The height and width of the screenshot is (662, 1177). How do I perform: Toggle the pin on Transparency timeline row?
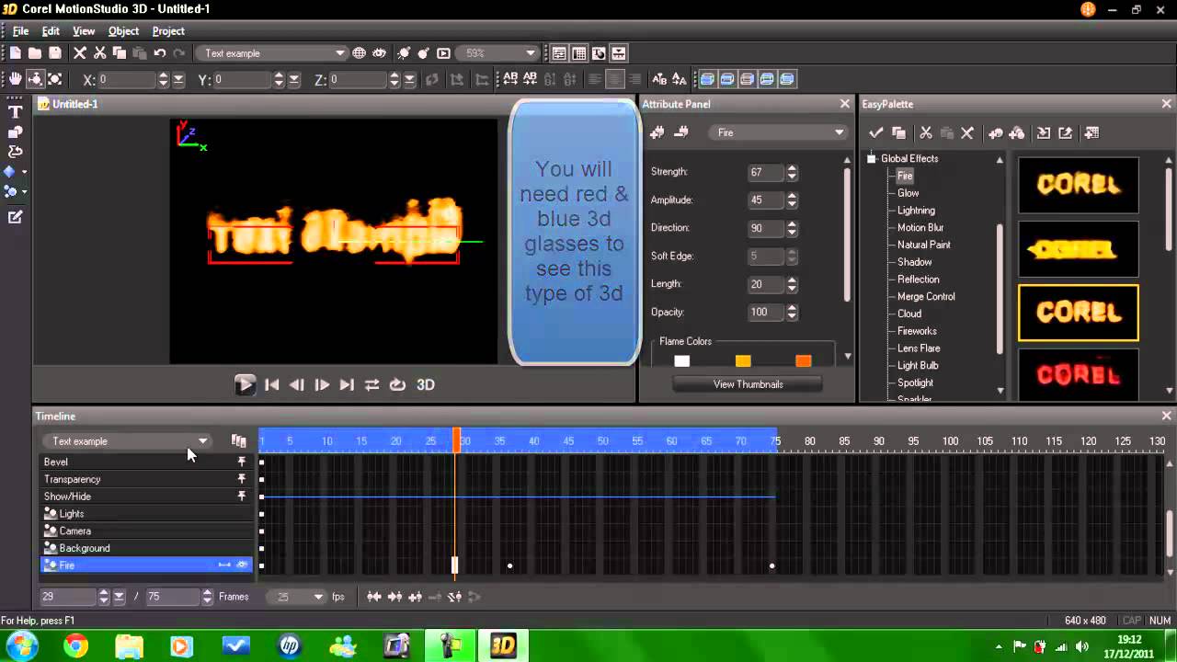[x=242, y=479]
